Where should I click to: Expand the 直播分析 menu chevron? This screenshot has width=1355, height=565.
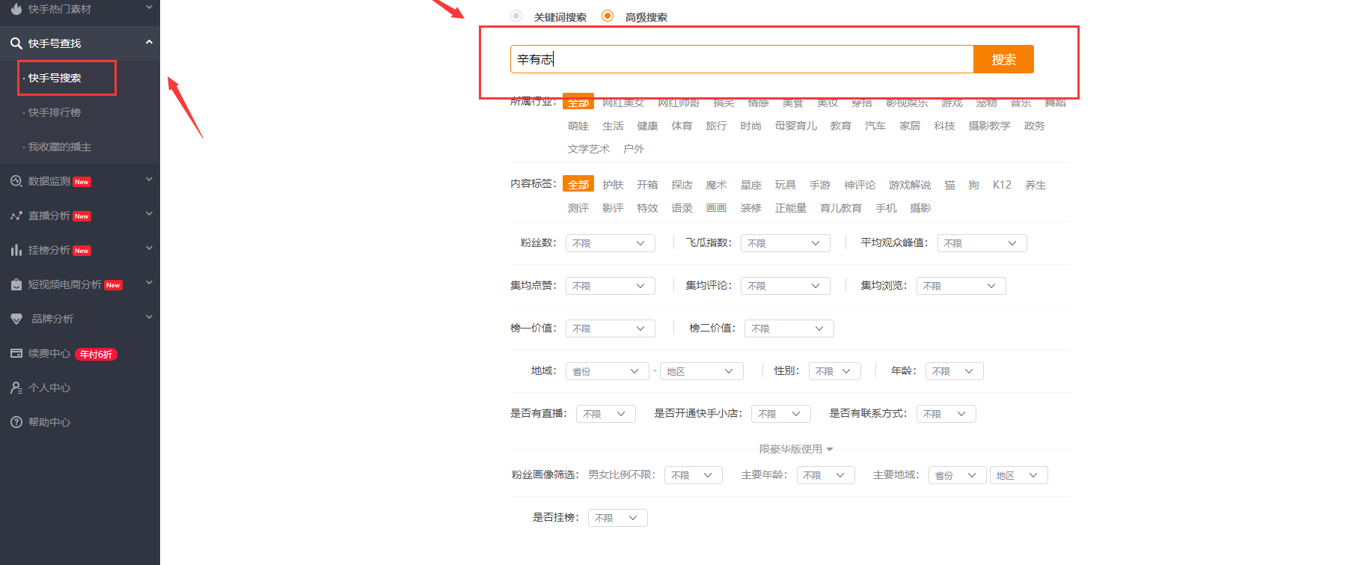(149, 214)
